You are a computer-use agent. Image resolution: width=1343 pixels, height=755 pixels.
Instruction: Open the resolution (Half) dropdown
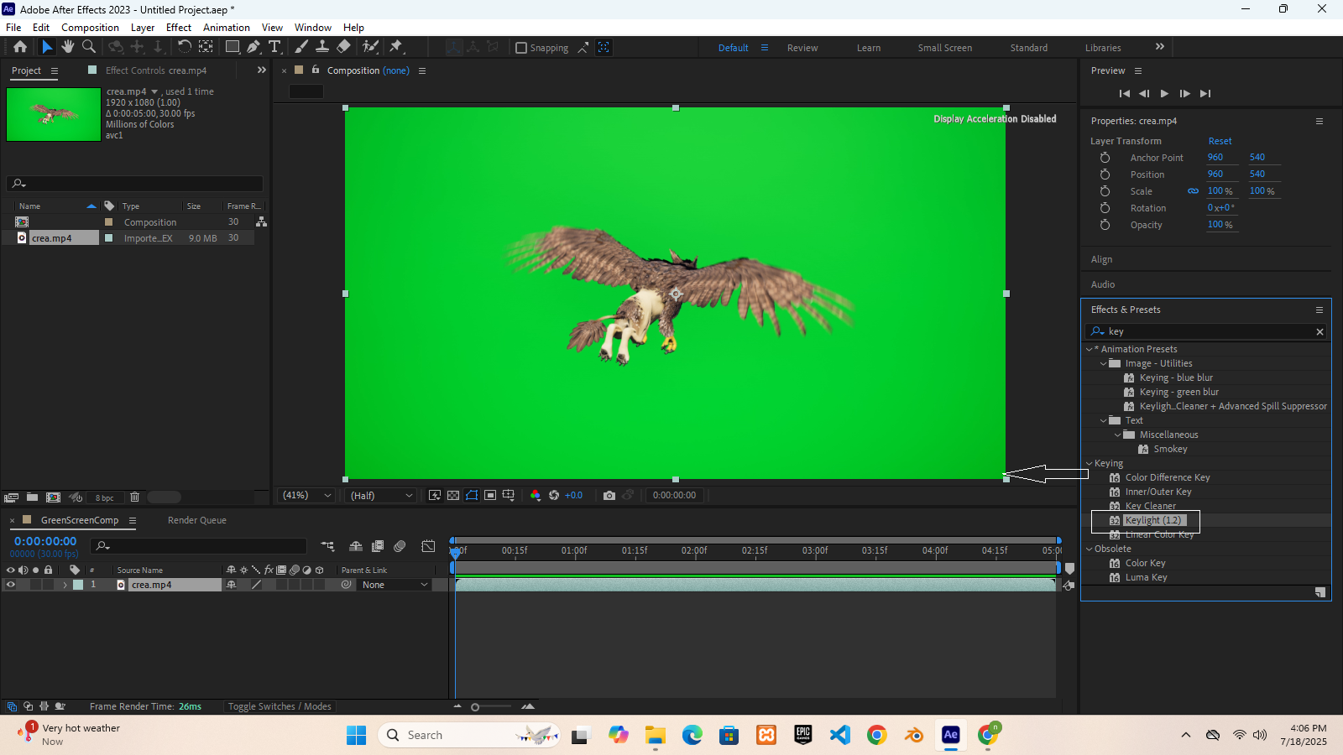(x=381, y=496)
